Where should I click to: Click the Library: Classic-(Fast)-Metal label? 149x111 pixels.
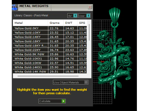click(x=31, y=15)
